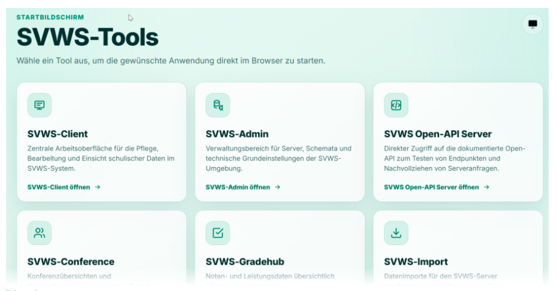Click the arrow after SVWS-Client öffnen

point(97,187)
